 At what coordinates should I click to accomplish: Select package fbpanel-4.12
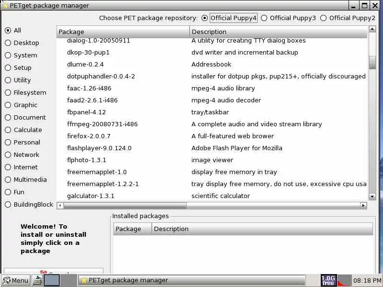click(86, 112)
